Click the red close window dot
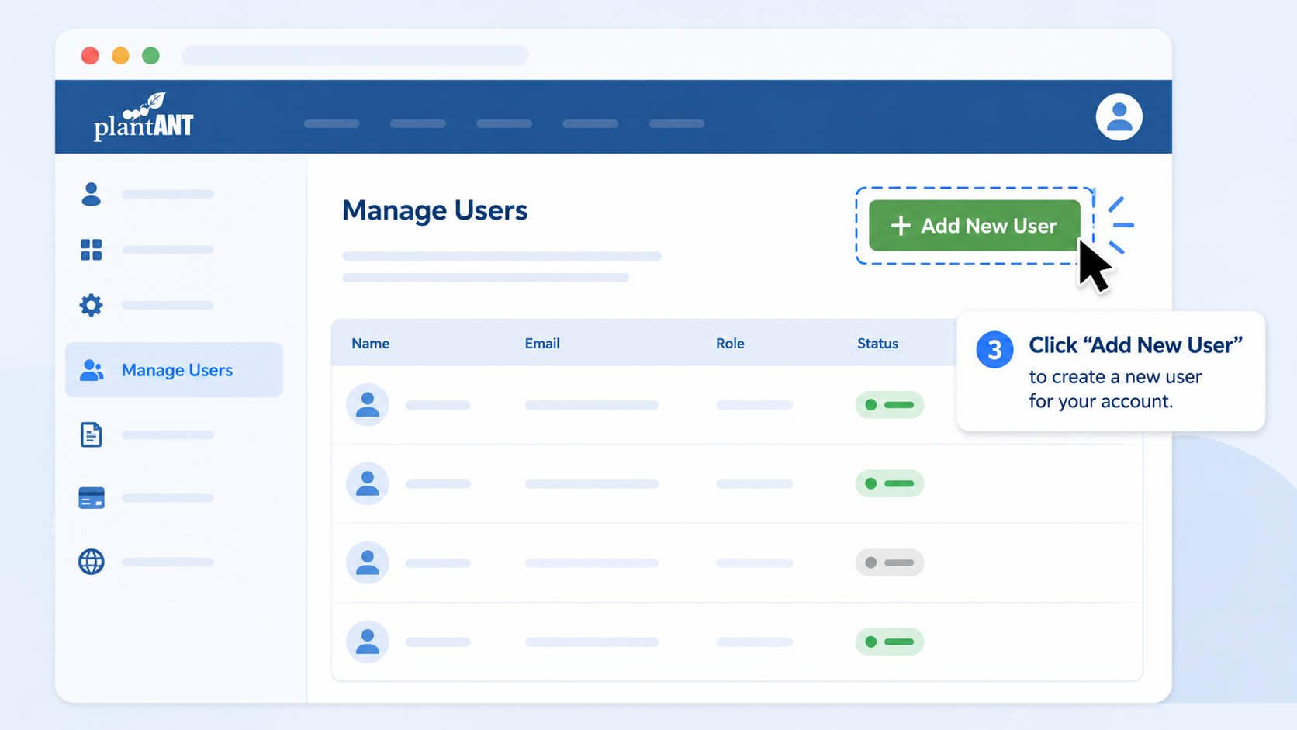 tap(90, 56)
